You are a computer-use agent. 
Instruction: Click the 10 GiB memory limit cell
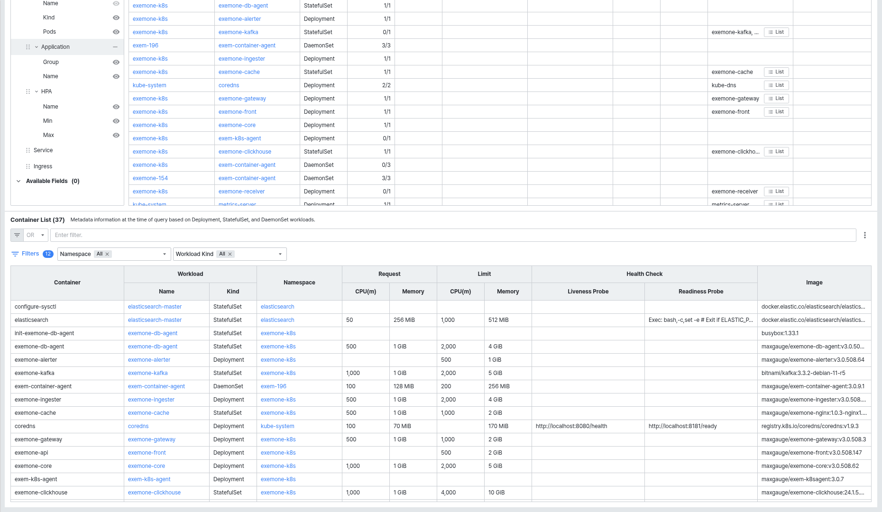[508, 493]
